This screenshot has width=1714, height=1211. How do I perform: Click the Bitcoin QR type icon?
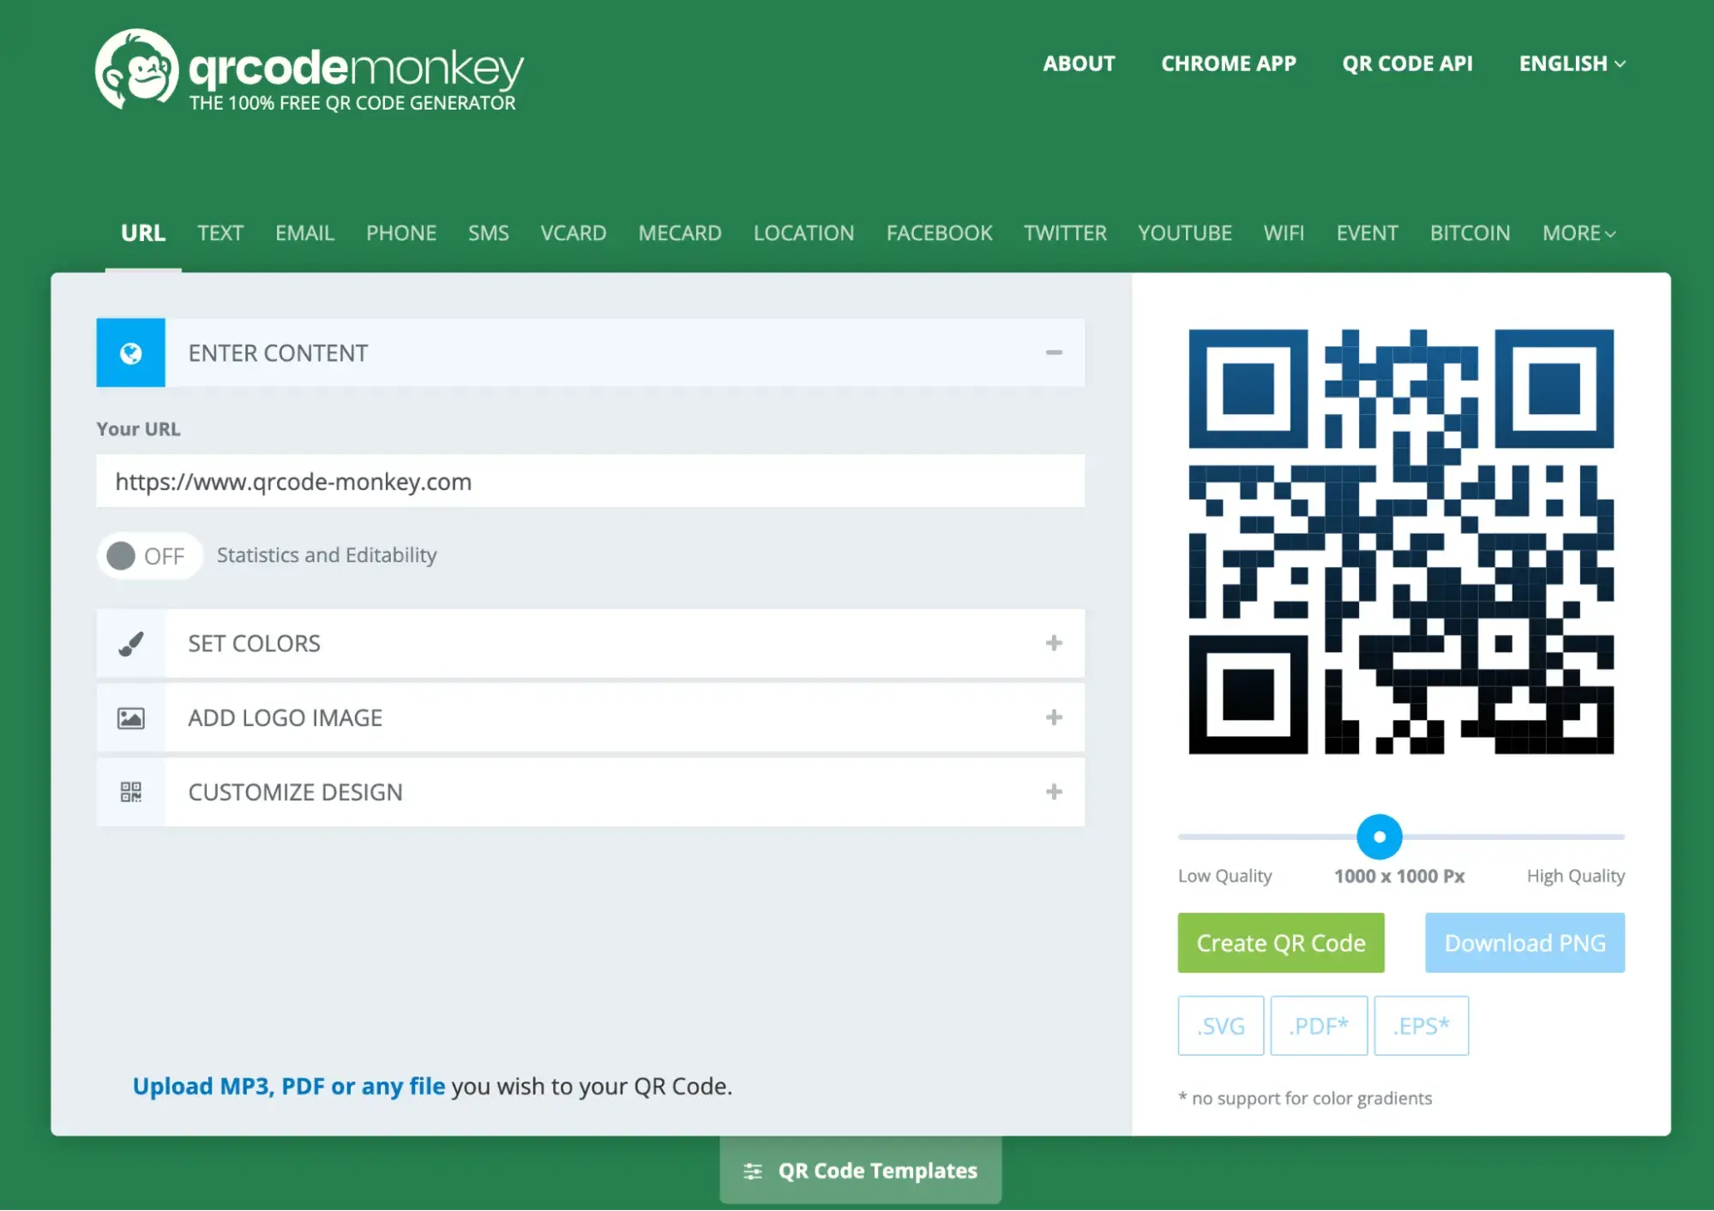1469,232
